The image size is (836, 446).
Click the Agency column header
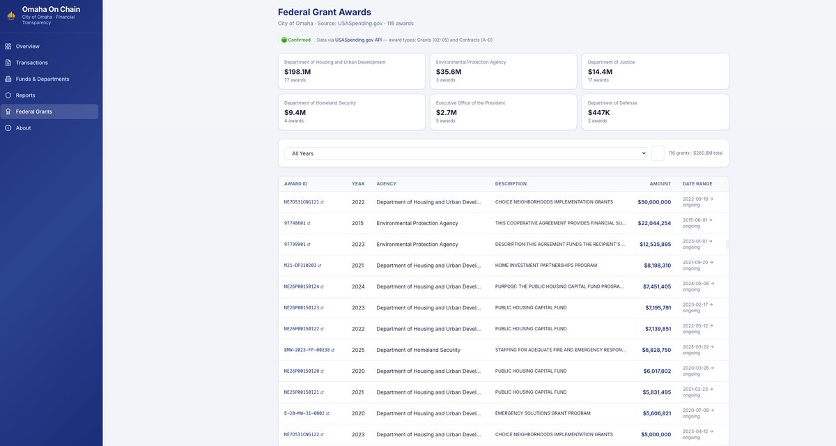click(387, 184)
